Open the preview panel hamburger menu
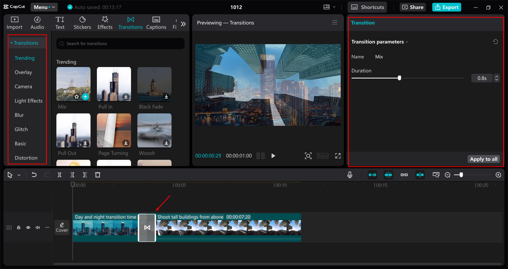 pyautogui.click(x=335, y=23)
